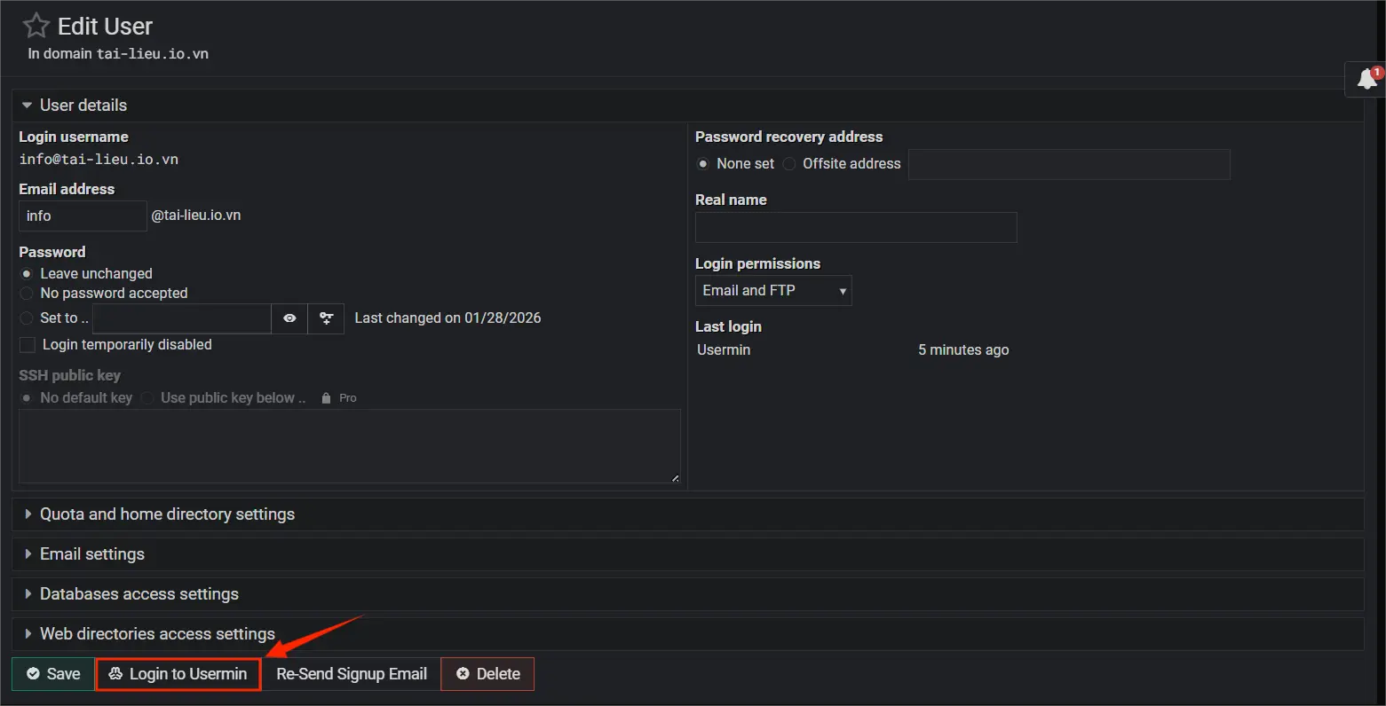Click the random password generator icon
This screenshot has height=706, width=1386.
(x=326, y=318)
